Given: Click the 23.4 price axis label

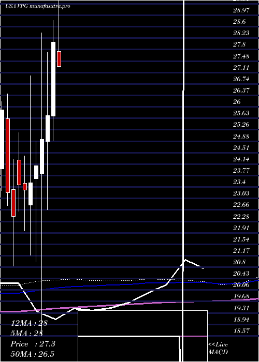Looking at the screenshot, I should pyautogui.click(x=239, y=182).
